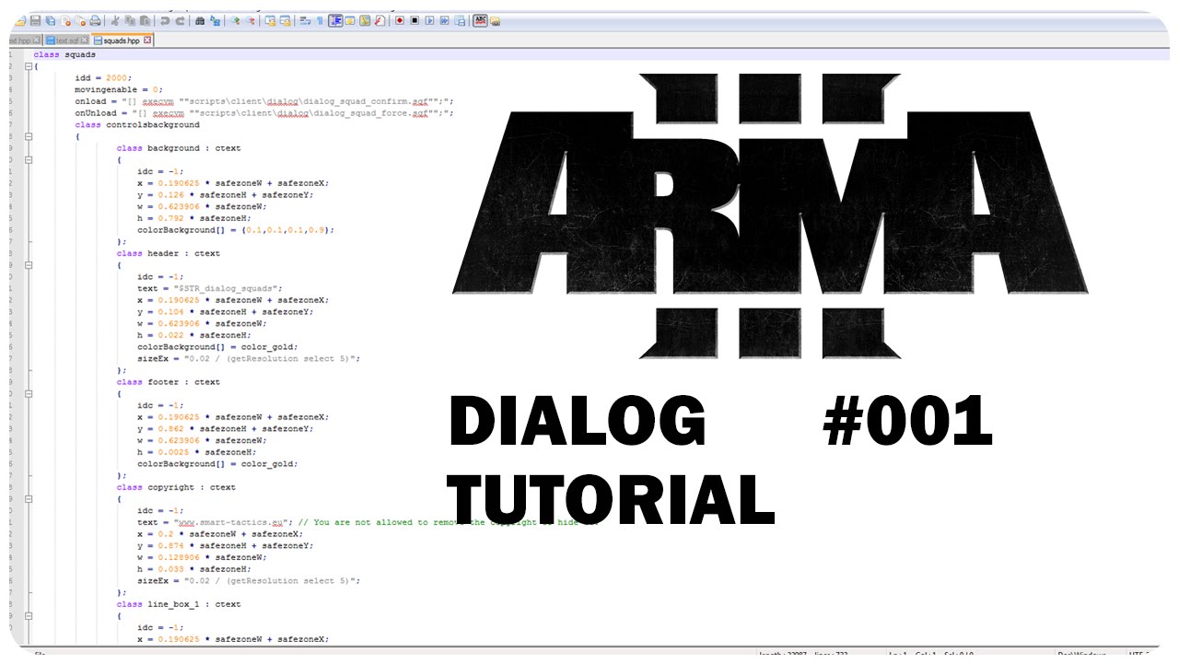Click the Zoom Out toolbar icon
Image resolution: width=1179 pixels, height=663 pixels.
pyautogui.click(x=250, y=20)
